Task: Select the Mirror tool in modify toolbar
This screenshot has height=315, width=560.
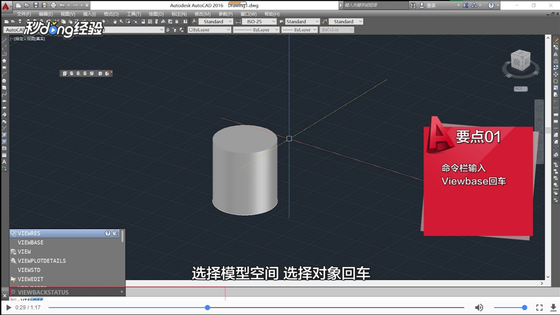Action: (556, 54)
